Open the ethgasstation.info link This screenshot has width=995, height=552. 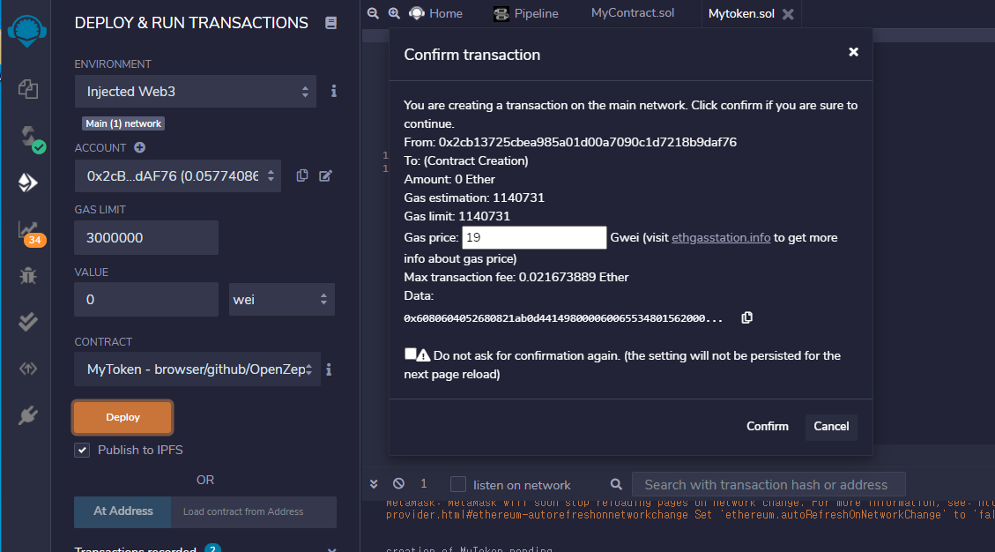coord(721,237)
